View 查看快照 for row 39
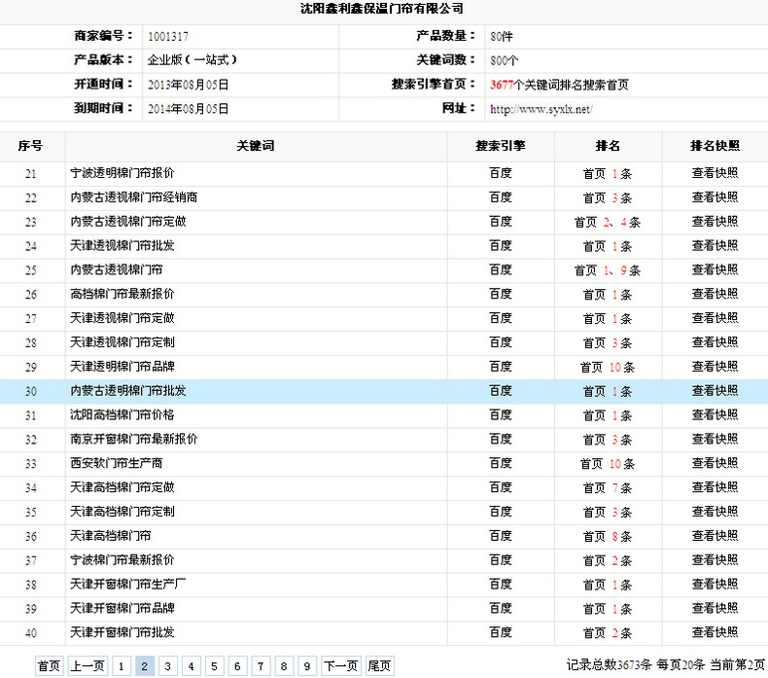This screenshot has height=678, width=768. click(715, 608)
